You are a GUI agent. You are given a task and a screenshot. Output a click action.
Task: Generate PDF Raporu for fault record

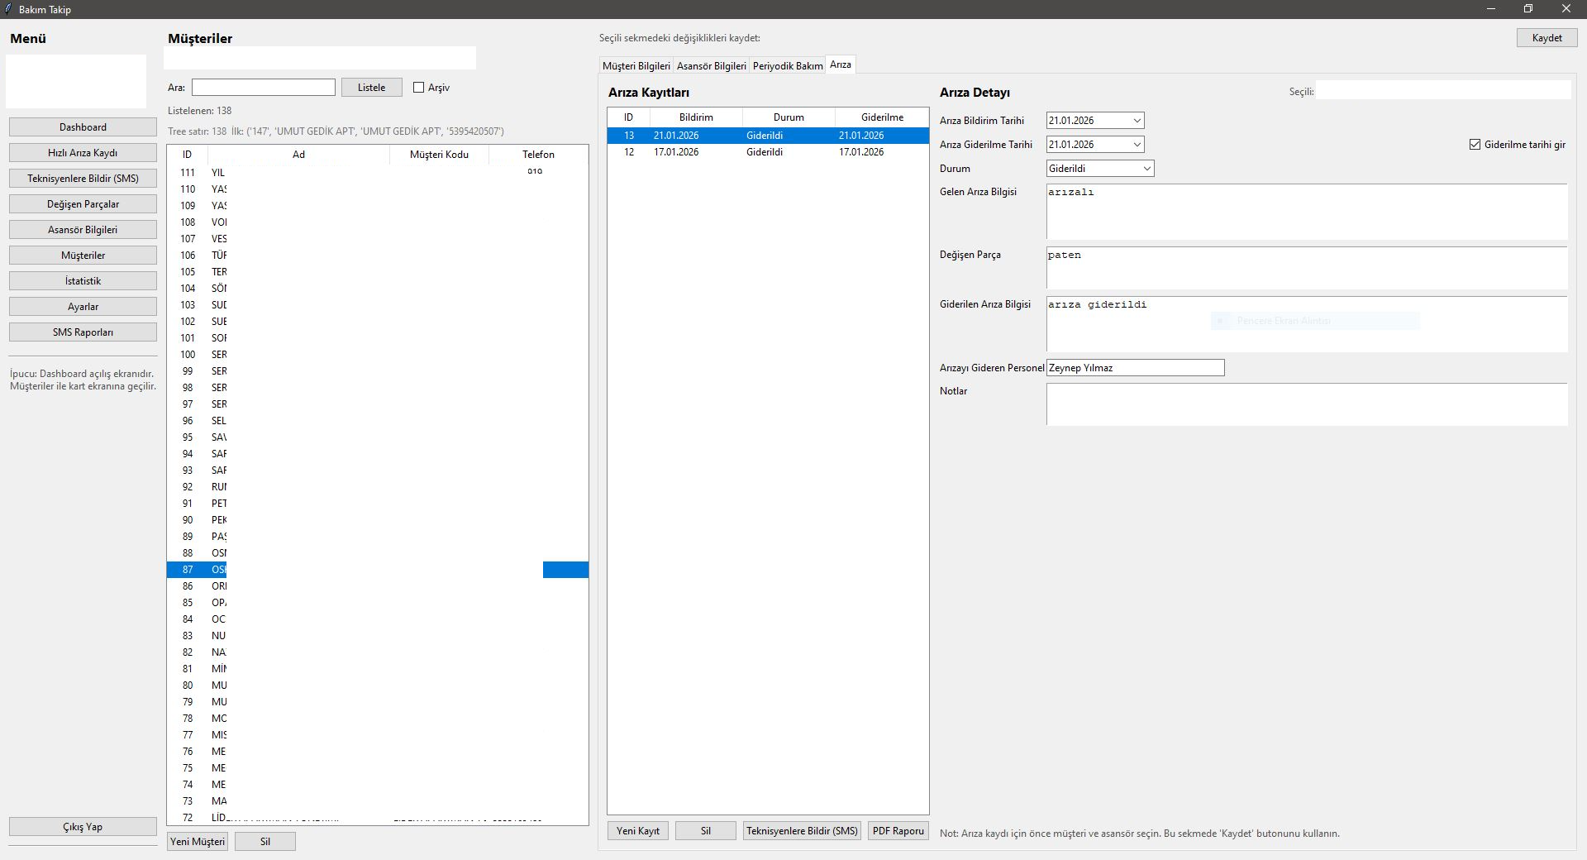click(x=898, y=831)
